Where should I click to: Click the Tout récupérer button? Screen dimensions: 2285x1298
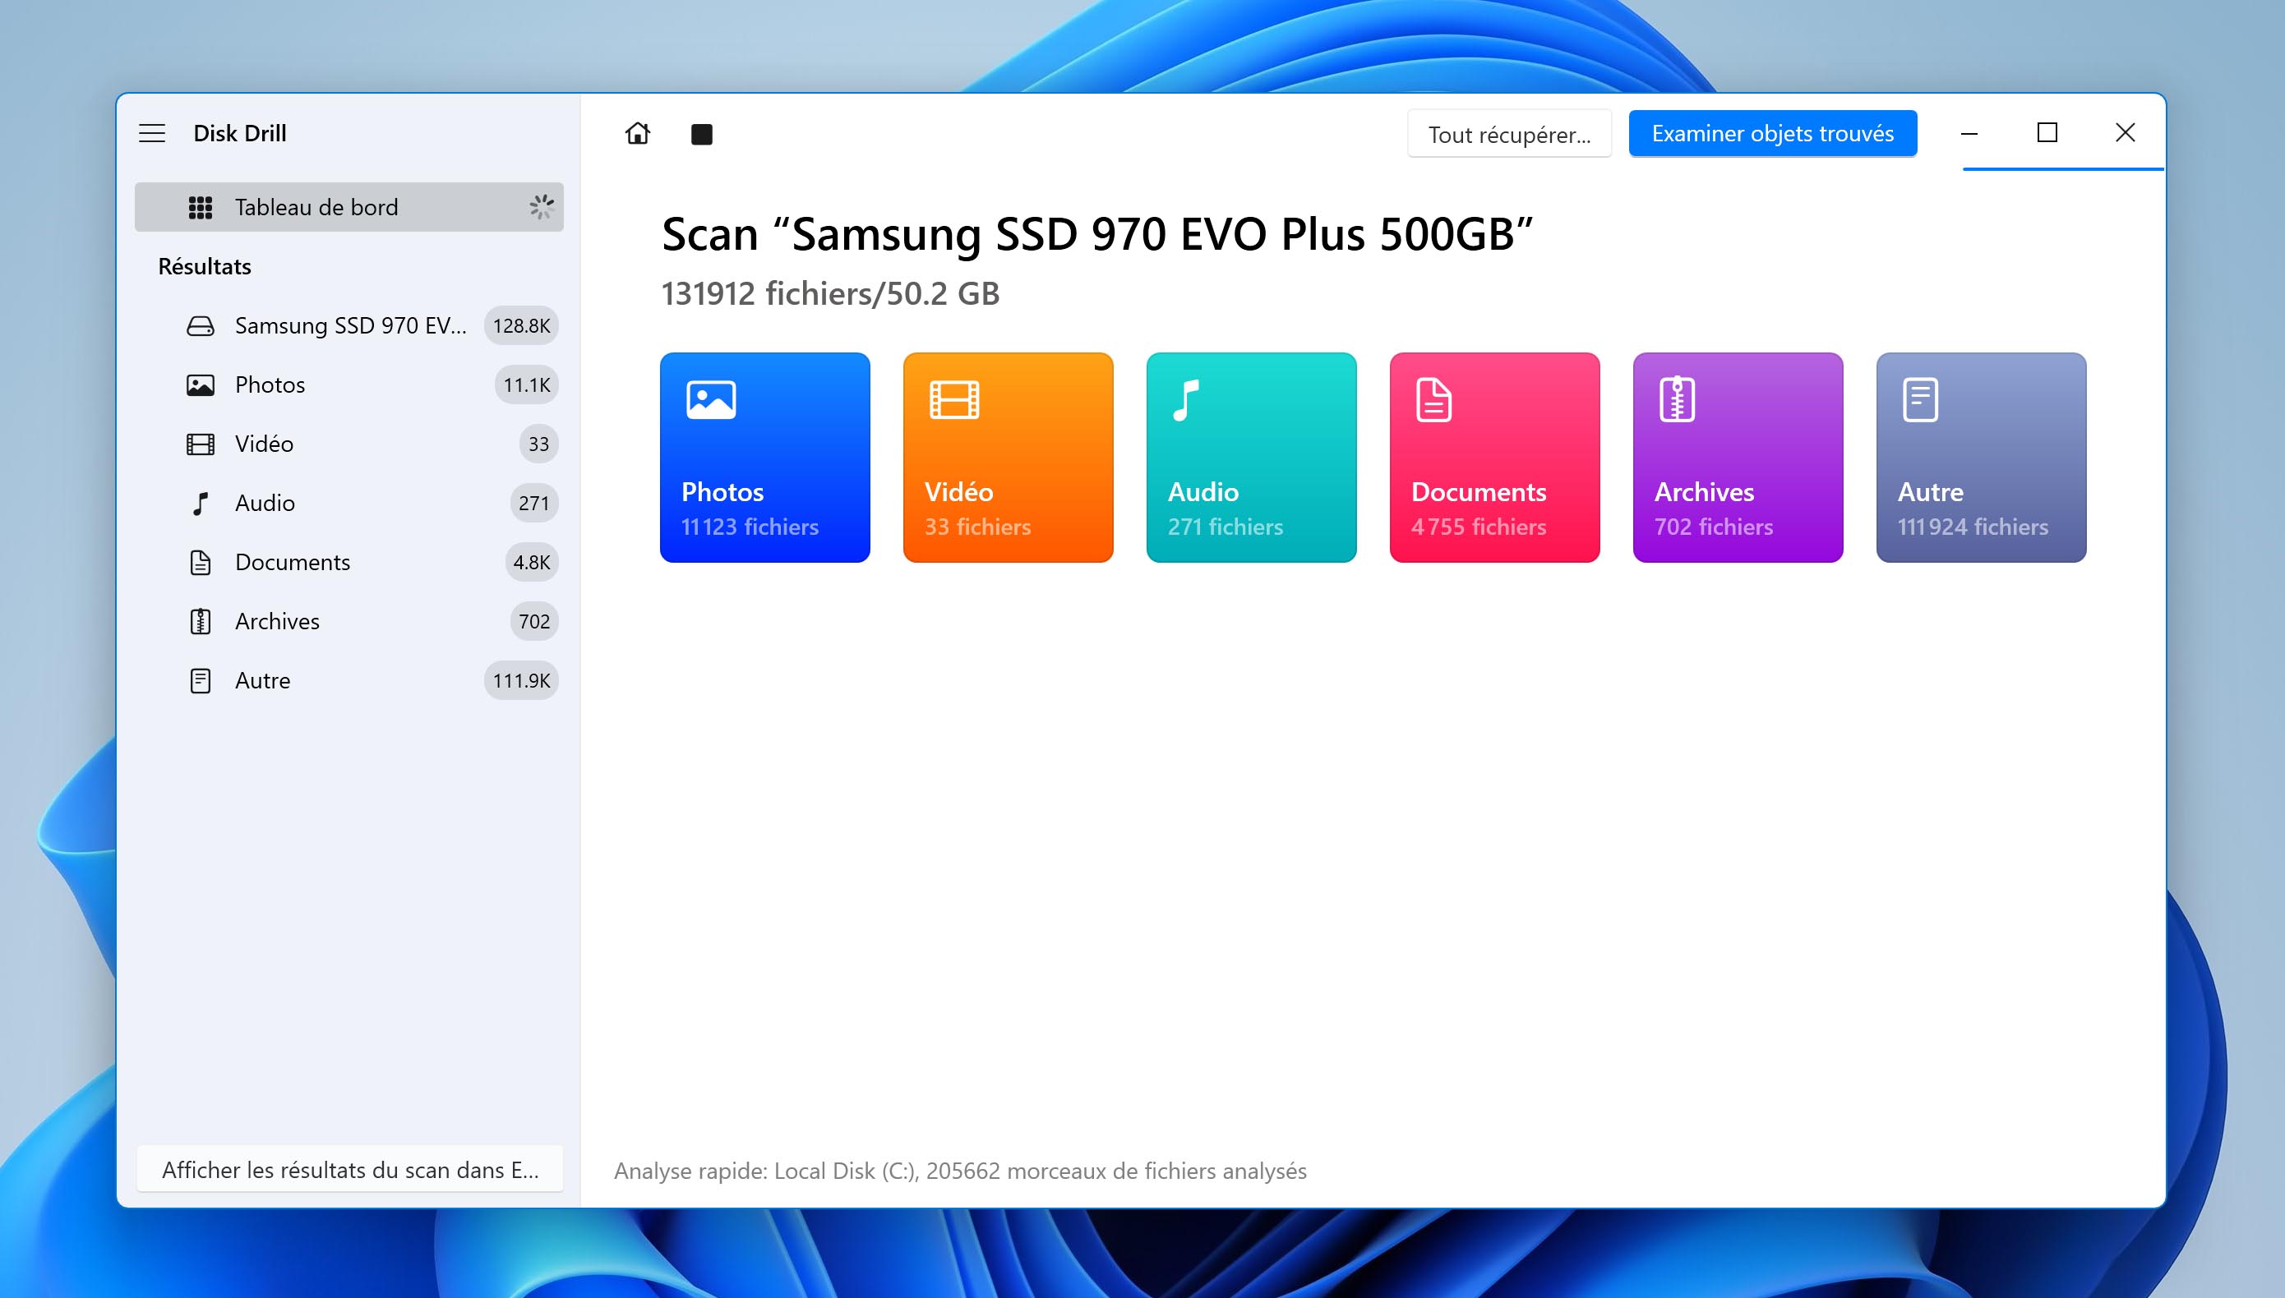click(1509, 135)
